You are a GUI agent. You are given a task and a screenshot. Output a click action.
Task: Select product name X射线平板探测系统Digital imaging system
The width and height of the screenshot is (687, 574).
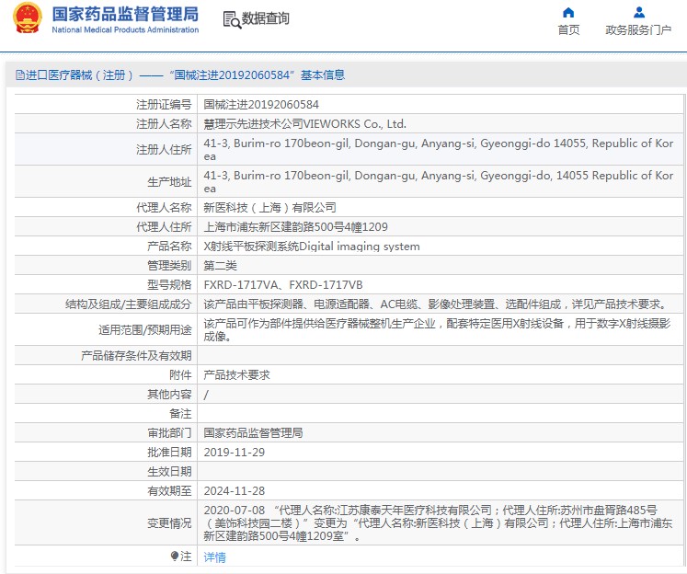point(312,247)
